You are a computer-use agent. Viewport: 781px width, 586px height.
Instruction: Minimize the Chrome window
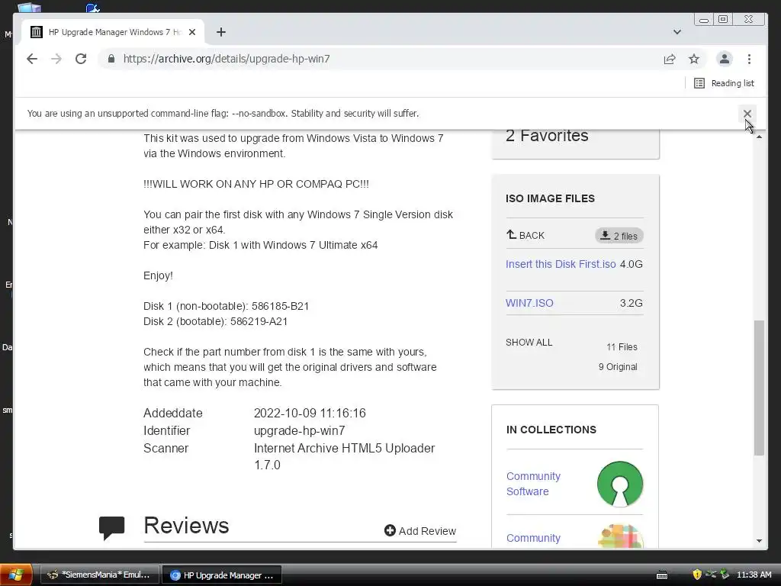704,19
